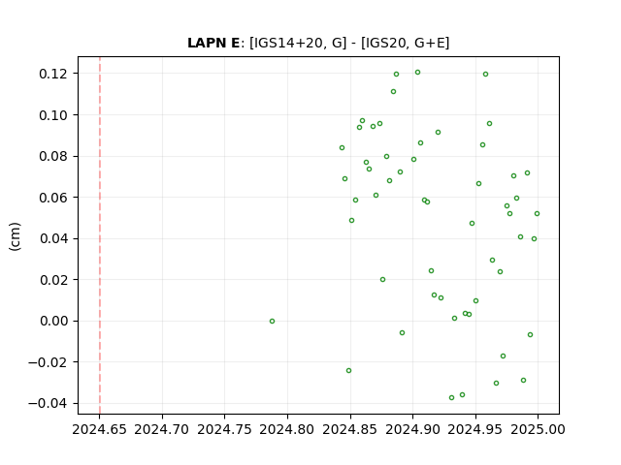Select the 2024.80 x-axis tick label

[x=287, y=429]
